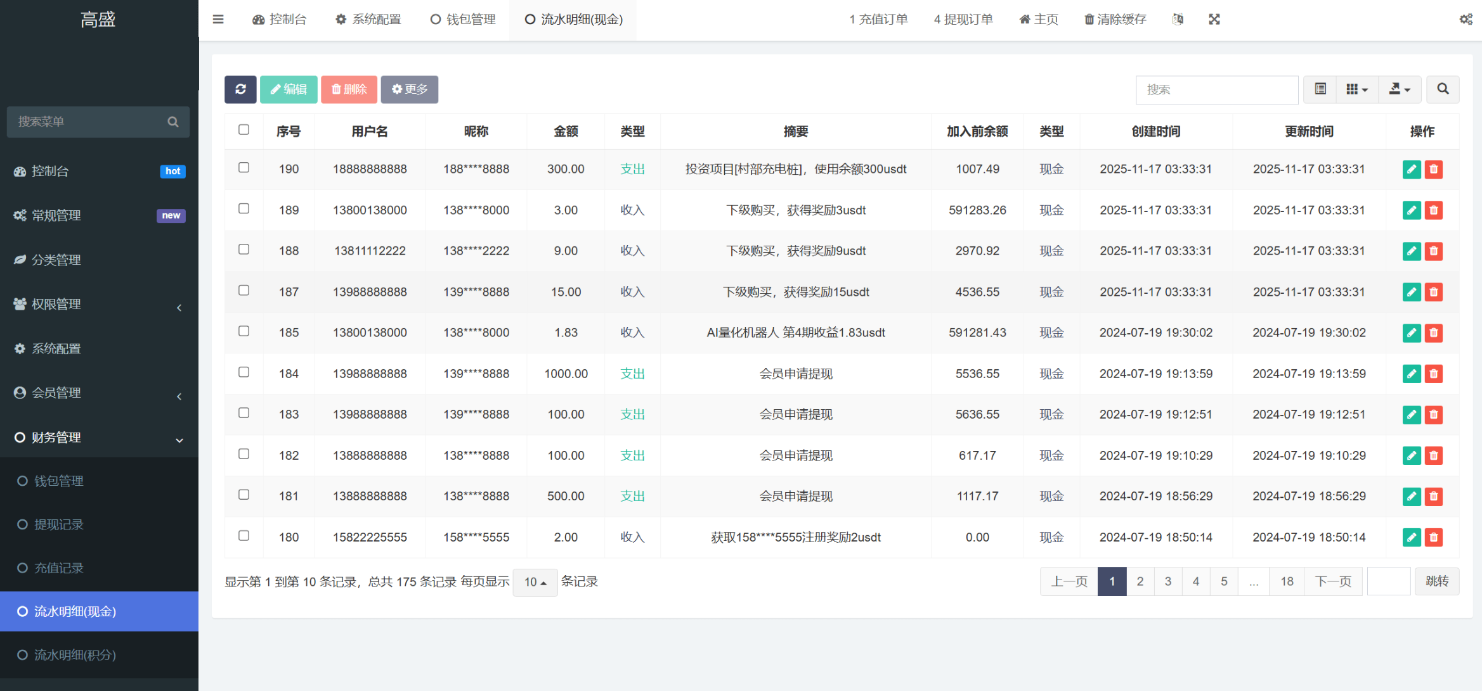Click the 更多 button above the table

coord(409,89)
